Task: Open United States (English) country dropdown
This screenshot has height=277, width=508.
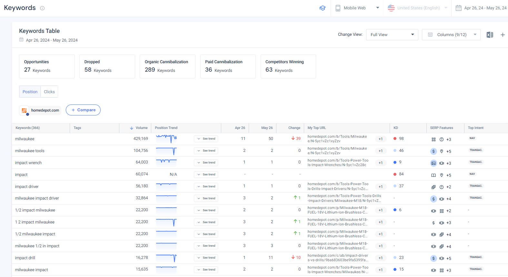Action: [417, 8]
